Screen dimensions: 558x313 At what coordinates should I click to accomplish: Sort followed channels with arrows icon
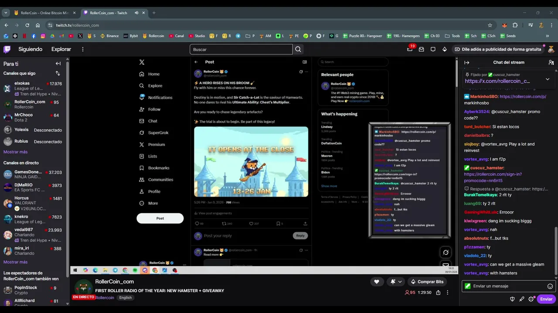[x=58, y=73]
